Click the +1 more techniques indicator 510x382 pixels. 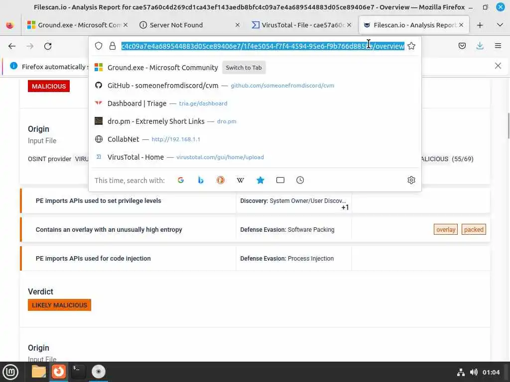(345, 207)
